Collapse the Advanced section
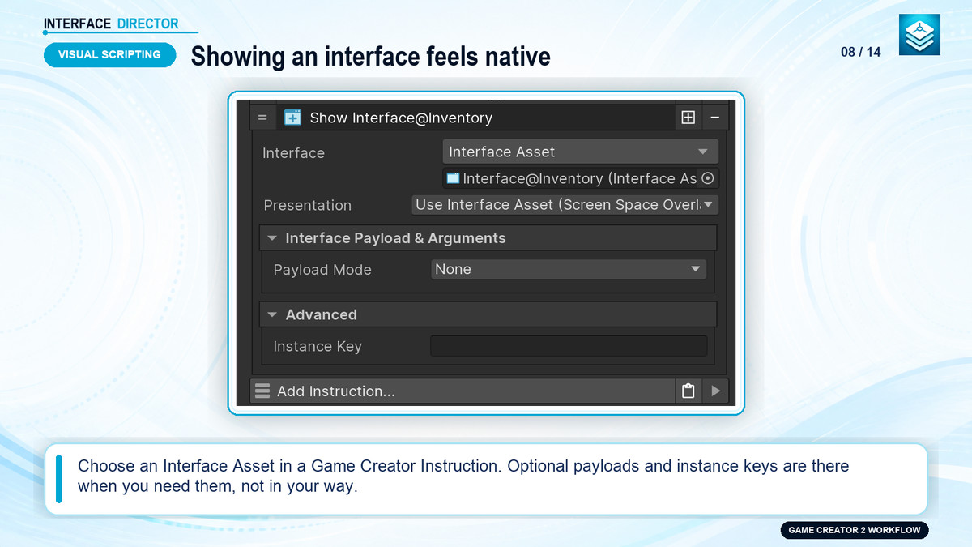972x547 pixels. tap(488, 314)
